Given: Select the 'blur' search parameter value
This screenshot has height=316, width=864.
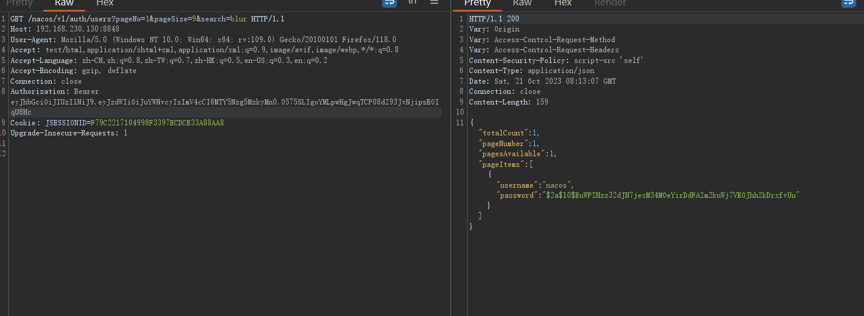Looking at the screenshot, I should coord(239,19).
